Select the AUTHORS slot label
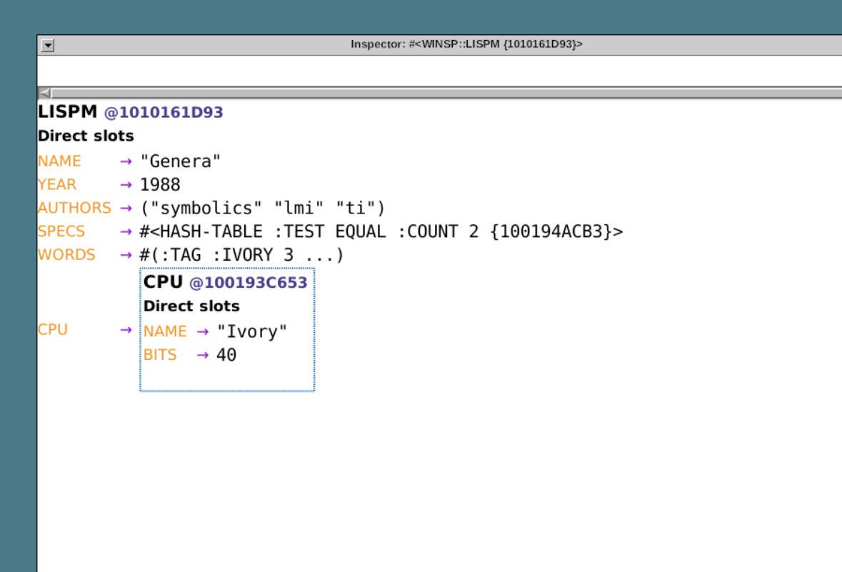The image size is (842, 572). coord(74,208)
